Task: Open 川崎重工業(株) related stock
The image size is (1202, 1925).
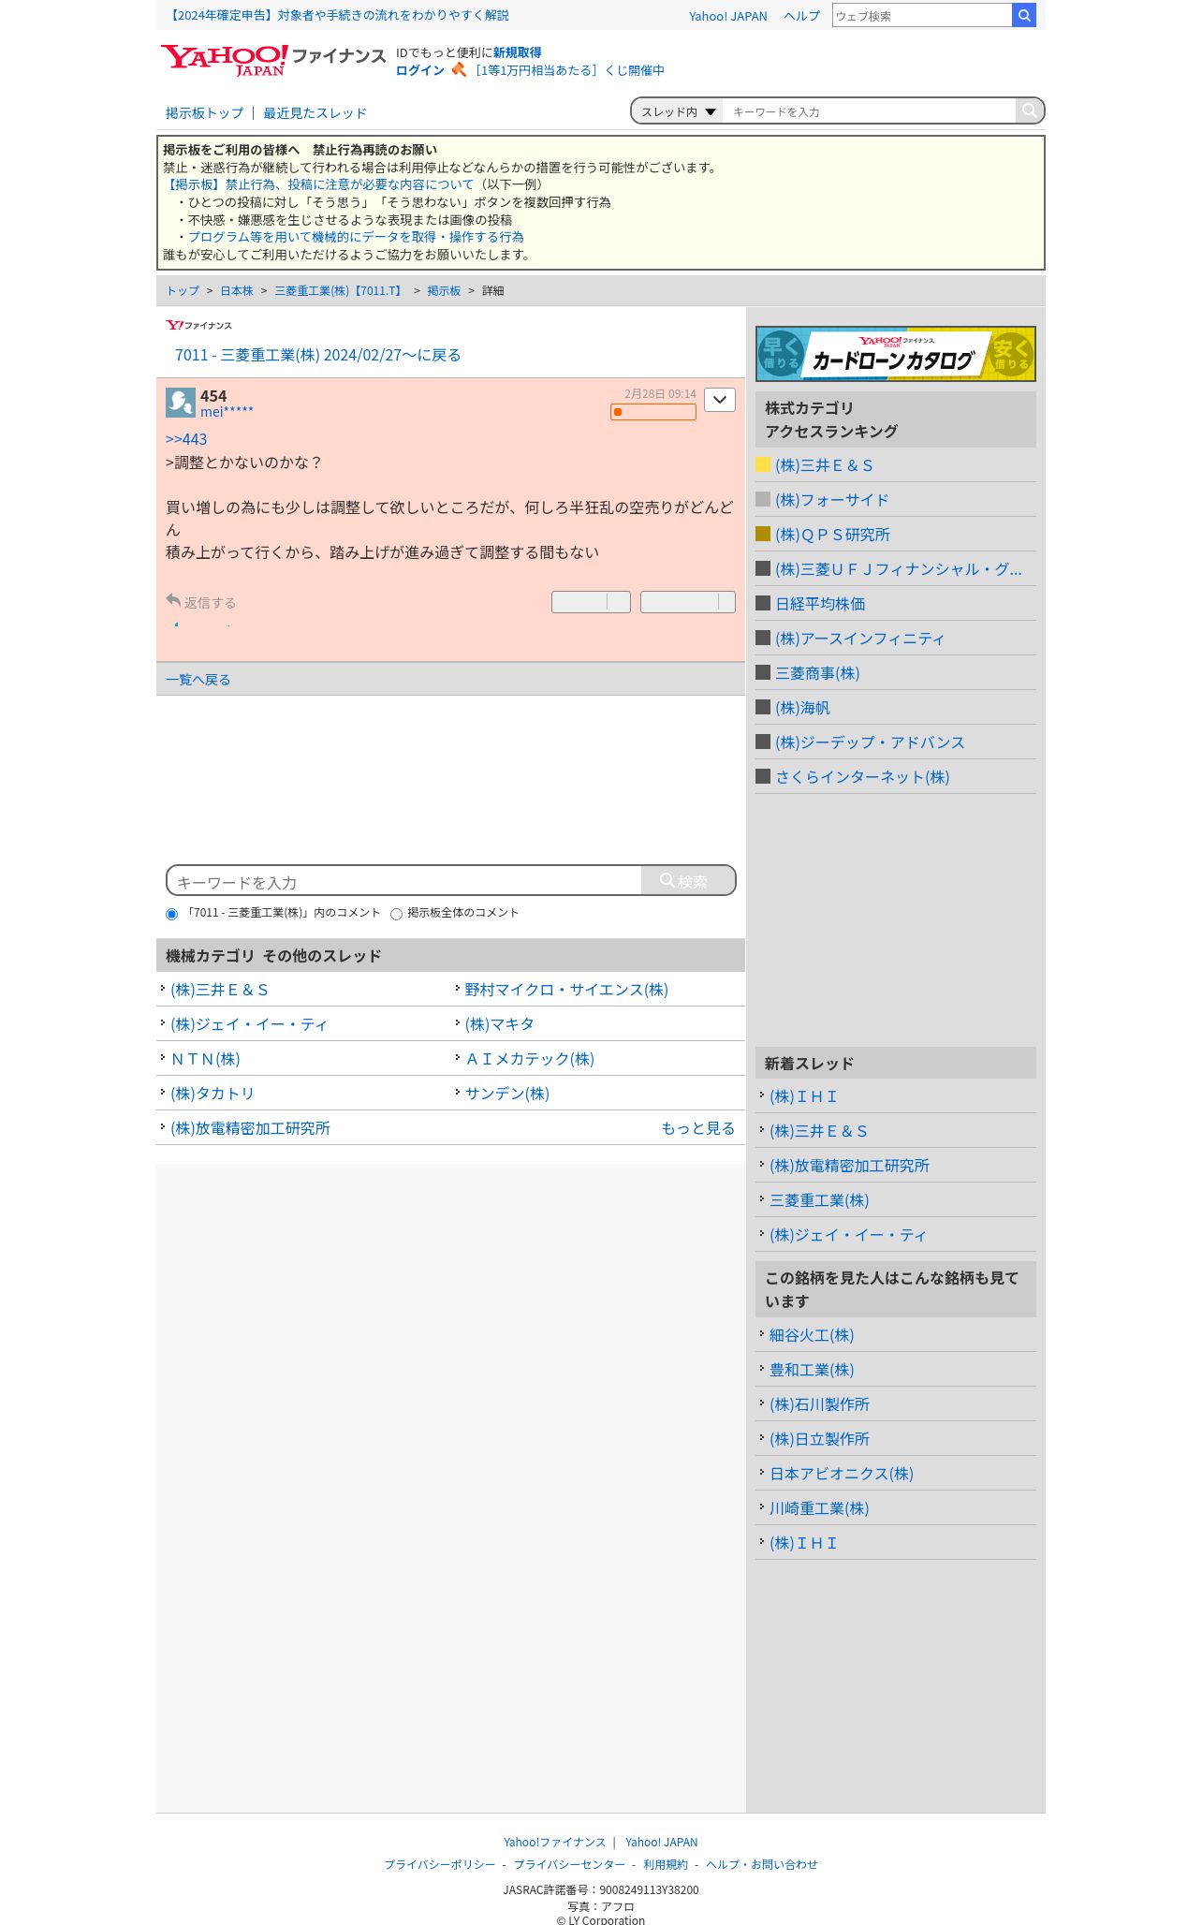Action: (819, 1508)
